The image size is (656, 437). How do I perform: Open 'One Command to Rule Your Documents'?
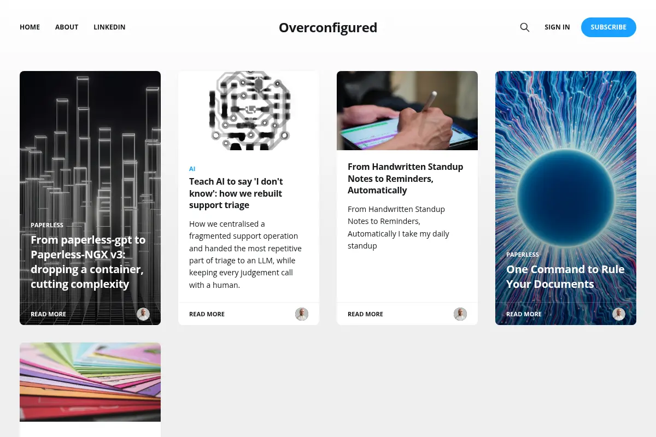(565, 276)
